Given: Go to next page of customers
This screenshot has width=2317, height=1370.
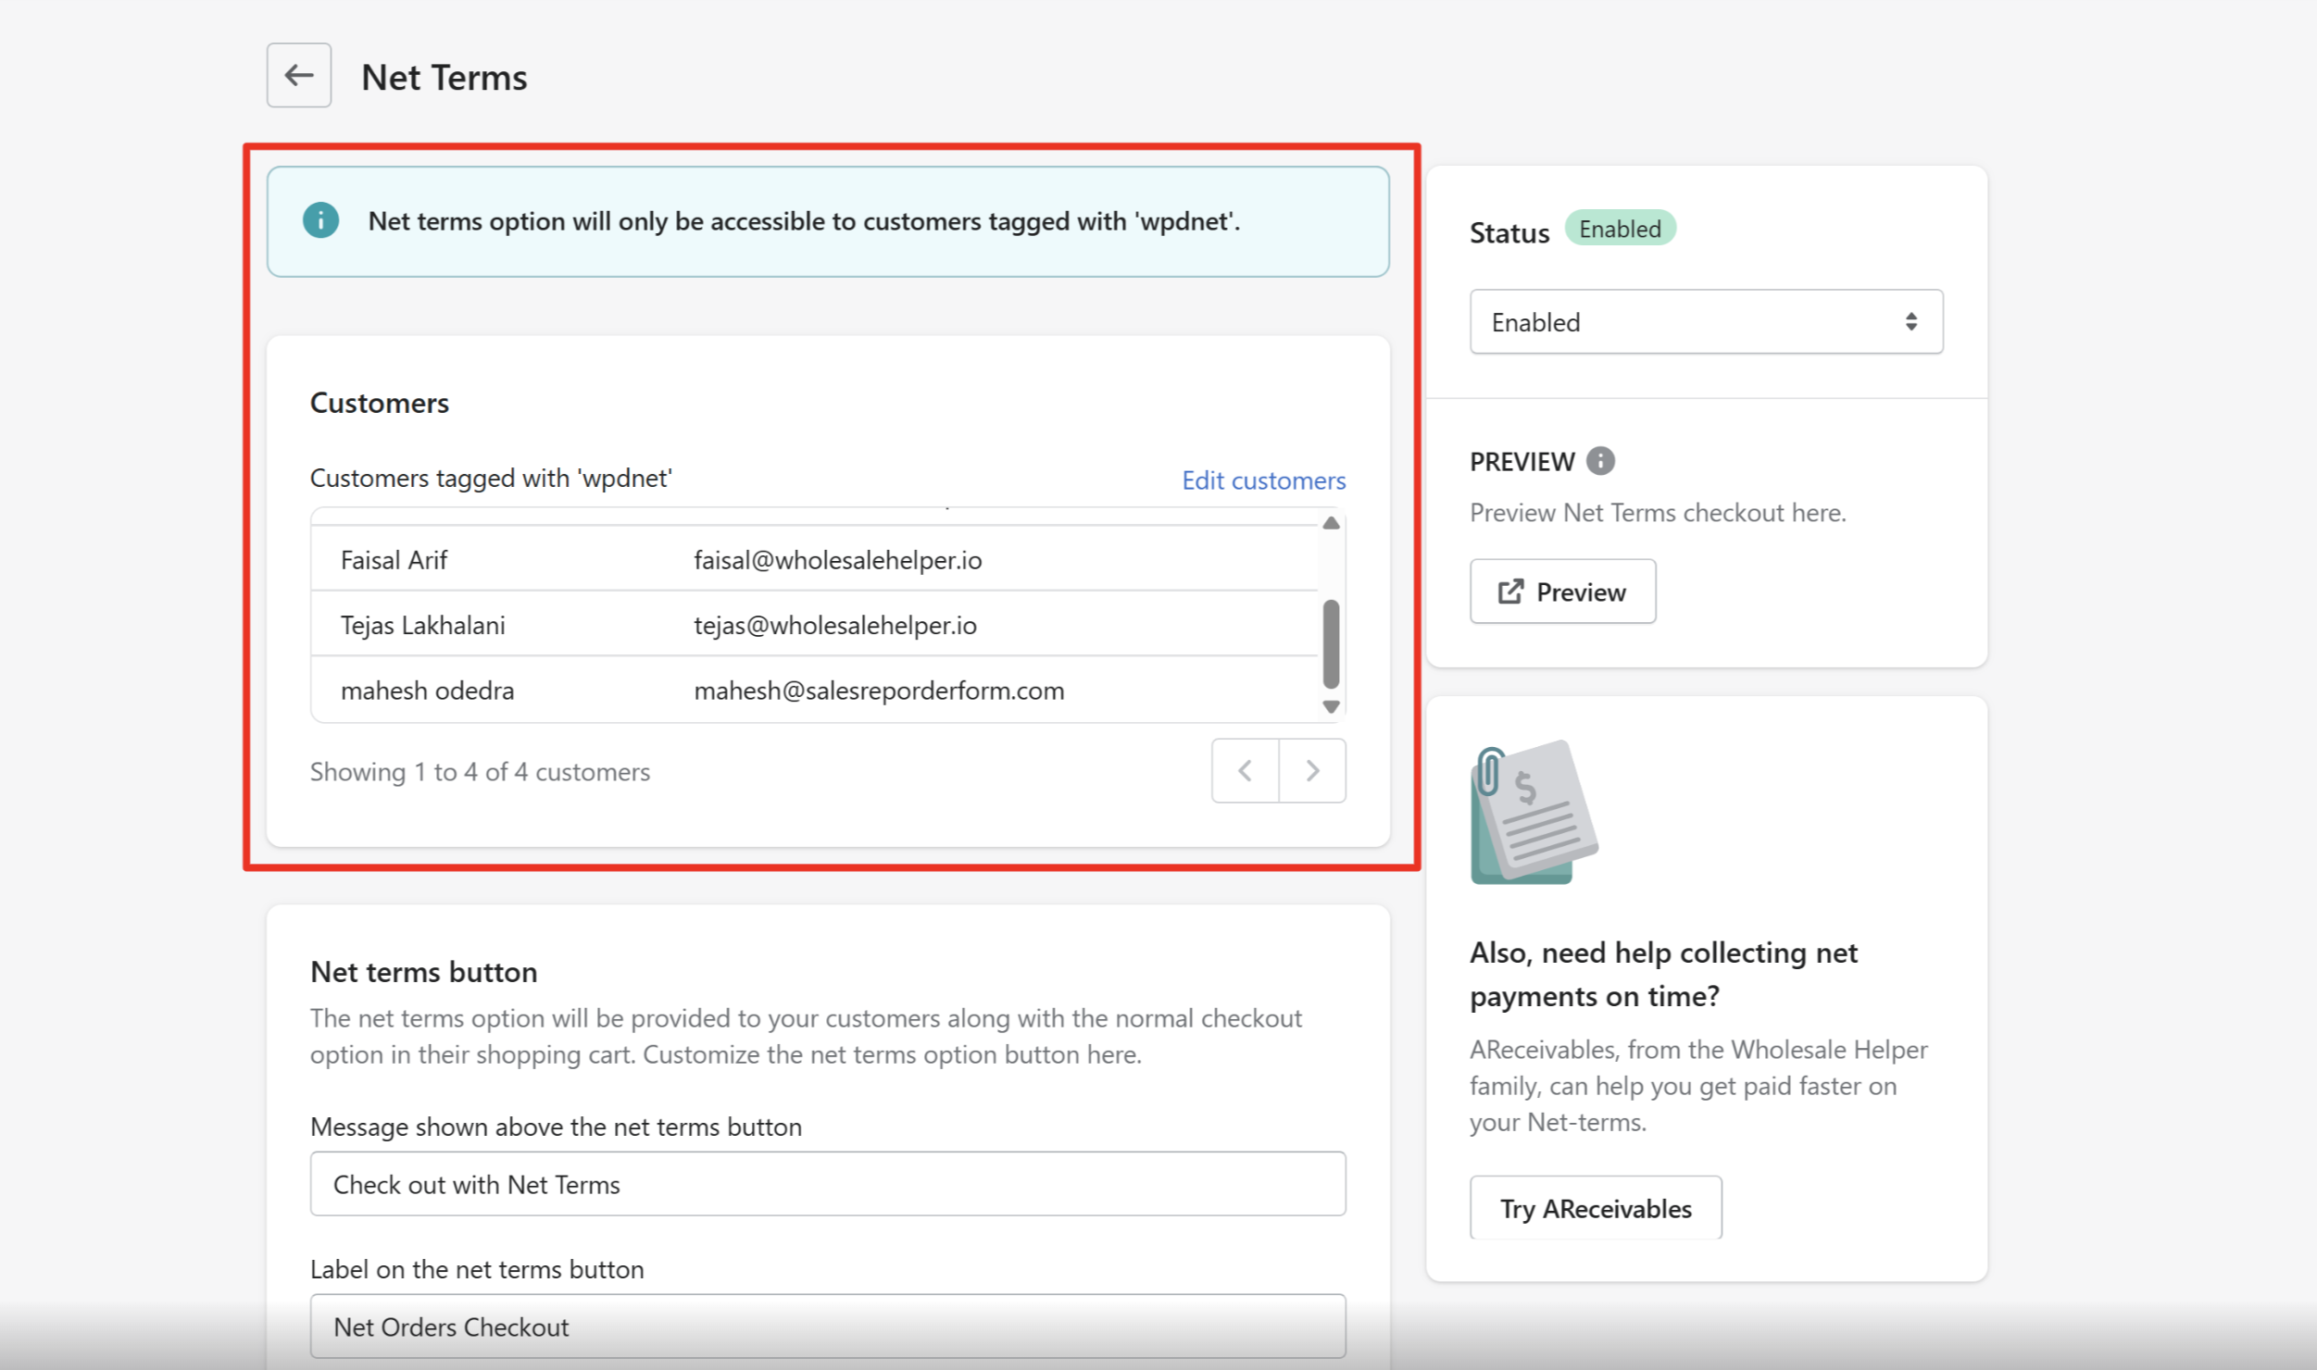Looking at the screenshot, I should click(1312, 770).
